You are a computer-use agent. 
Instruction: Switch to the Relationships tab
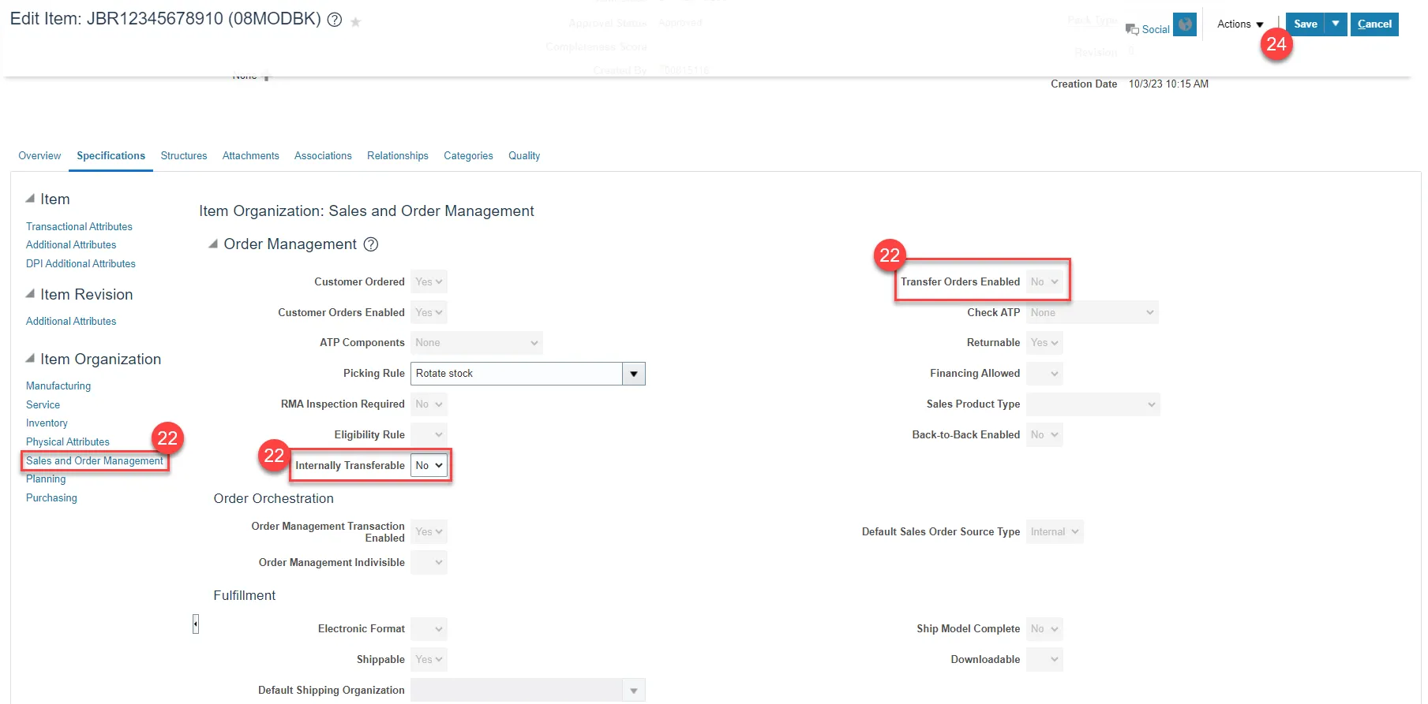[x=397, y=156]
